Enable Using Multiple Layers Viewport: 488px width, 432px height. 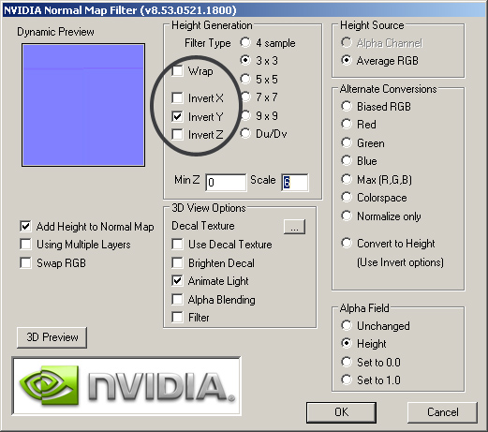click(x=25, y=245)
